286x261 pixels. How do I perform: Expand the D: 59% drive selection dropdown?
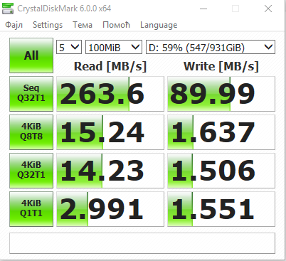click(x=211, y=47)
